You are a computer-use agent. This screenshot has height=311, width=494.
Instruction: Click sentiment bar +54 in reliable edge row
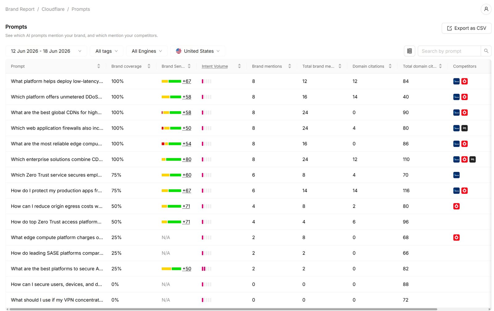coord(171,144)
